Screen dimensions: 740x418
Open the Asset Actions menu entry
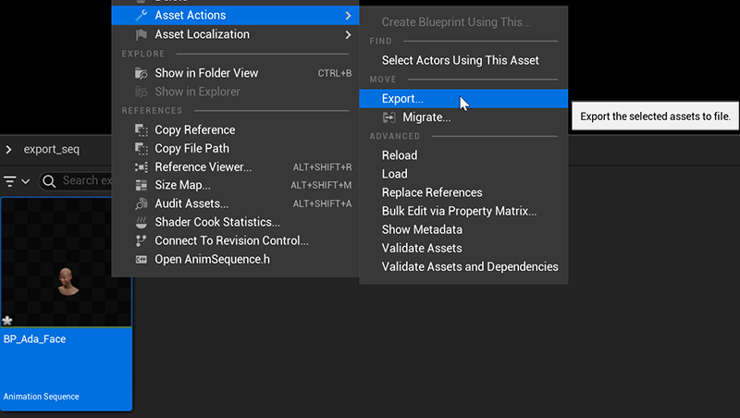point(235,15)
